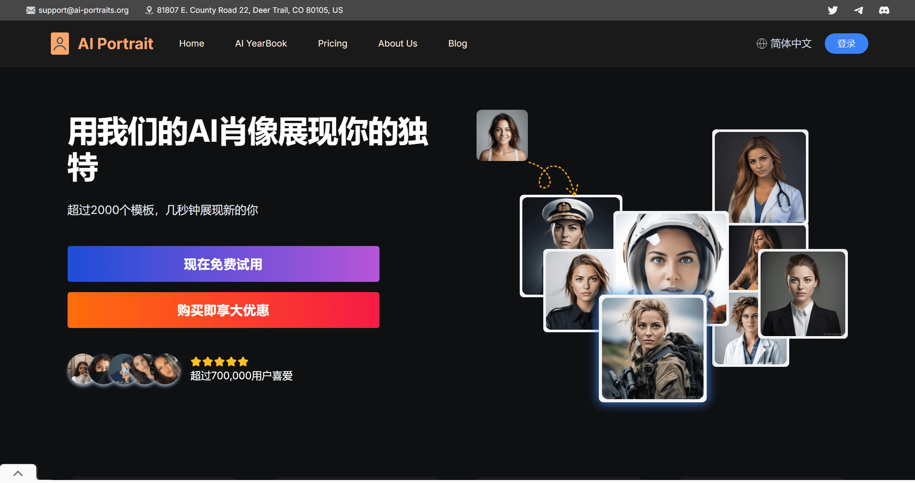The width and height of the screenshot is (915, 483).
Task: Navigate to the Pricing page
Action: click(332, 44)
